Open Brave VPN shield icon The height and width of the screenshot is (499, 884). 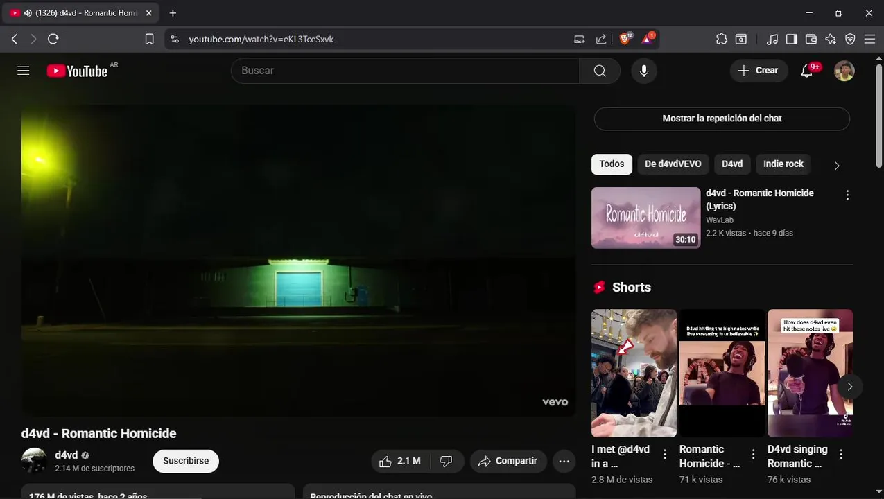point(850,40)
